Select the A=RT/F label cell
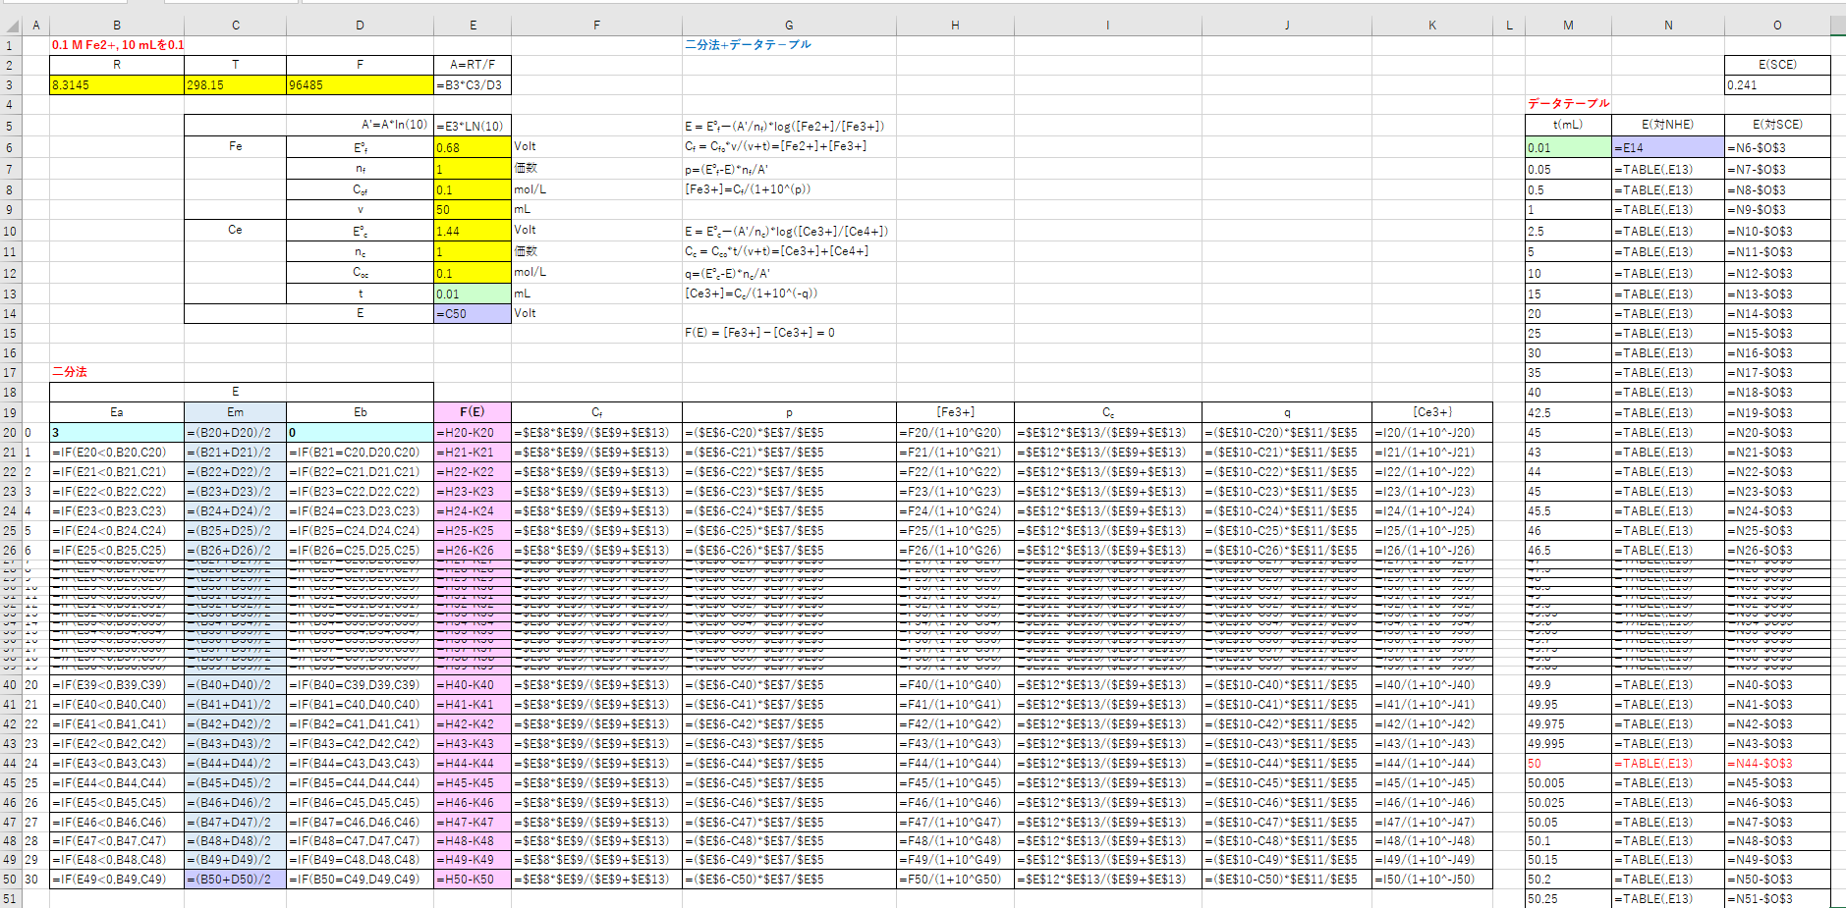1846x908 pixels. tap(473, 65)
